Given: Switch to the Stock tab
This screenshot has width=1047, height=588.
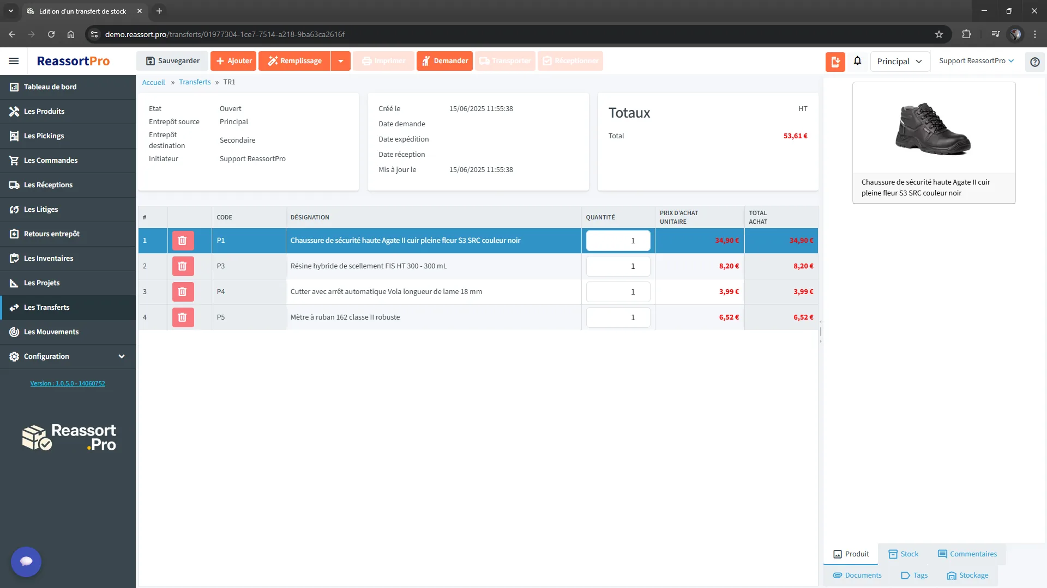Looking at the screenshot, I should (x=904, y=554).
